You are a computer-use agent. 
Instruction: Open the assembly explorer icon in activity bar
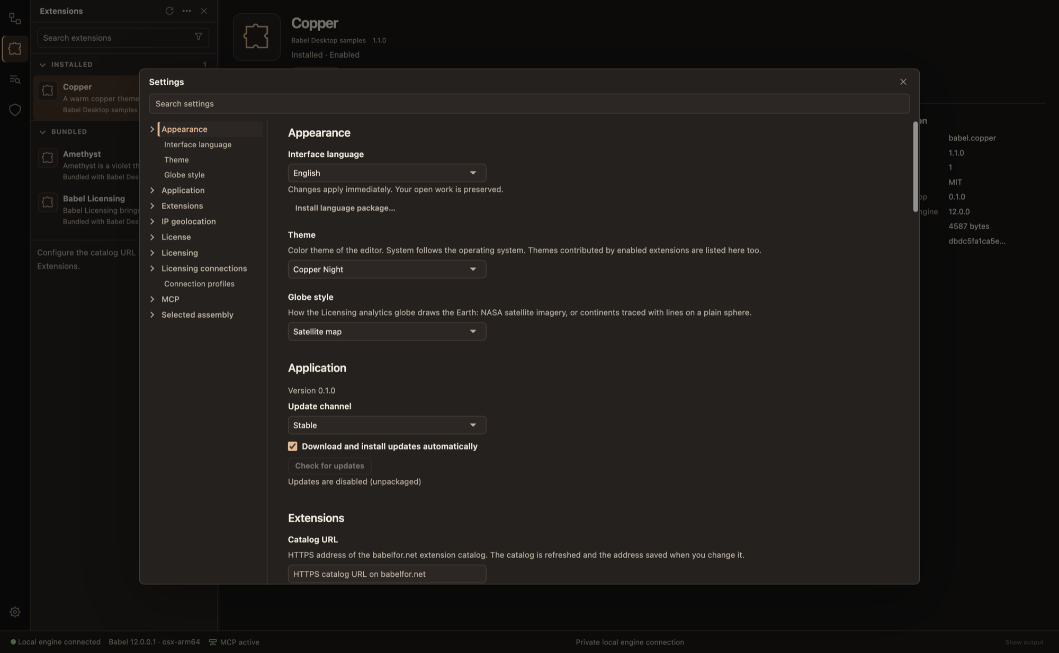[15, 19]
